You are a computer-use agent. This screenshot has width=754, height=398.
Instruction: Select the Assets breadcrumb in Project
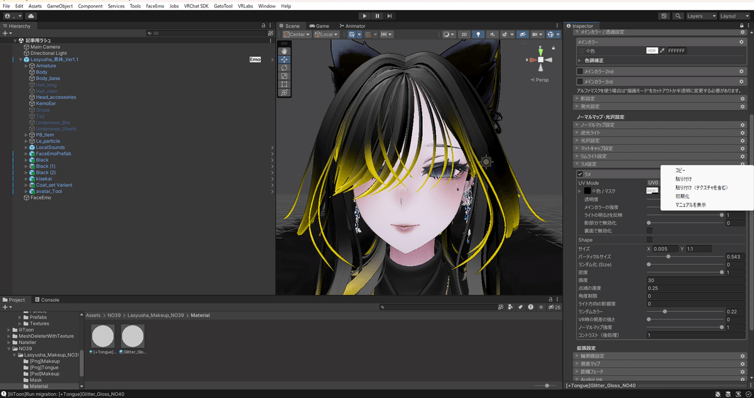pyautogui.click(x=93, y=315)
